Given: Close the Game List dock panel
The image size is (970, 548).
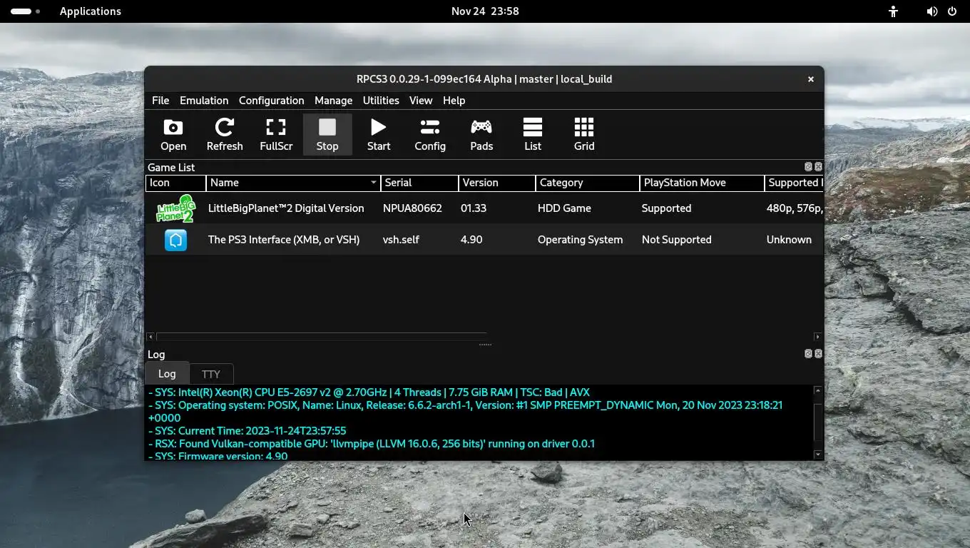Looking at the screenshot, I should (818, 167).
